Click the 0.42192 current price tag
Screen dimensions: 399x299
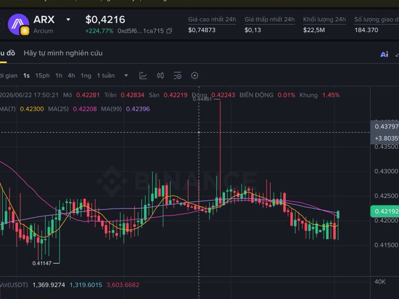(385, 211)
